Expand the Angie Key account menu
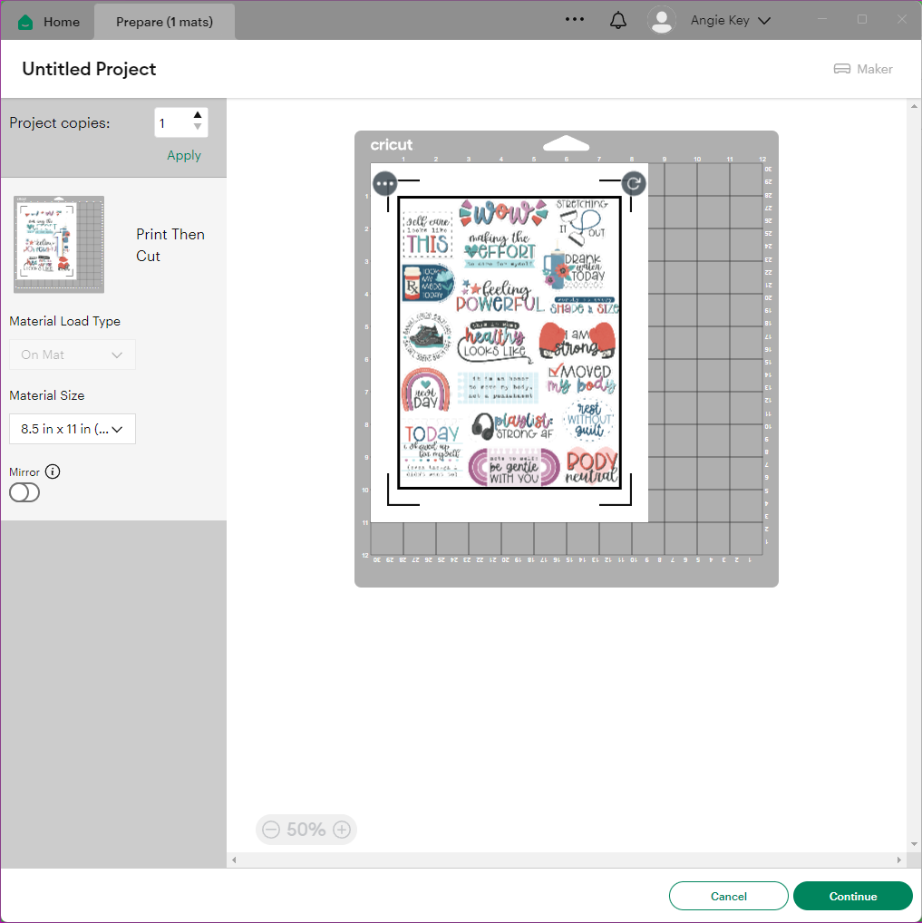The width and height of the screenshot is (922, 923). point(763,21)
